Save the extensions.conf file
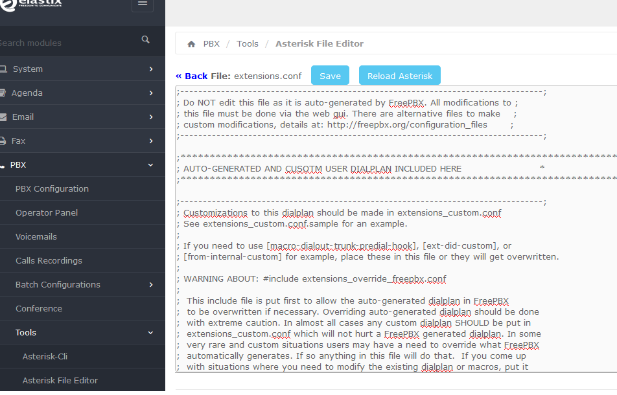 point(330,76)
